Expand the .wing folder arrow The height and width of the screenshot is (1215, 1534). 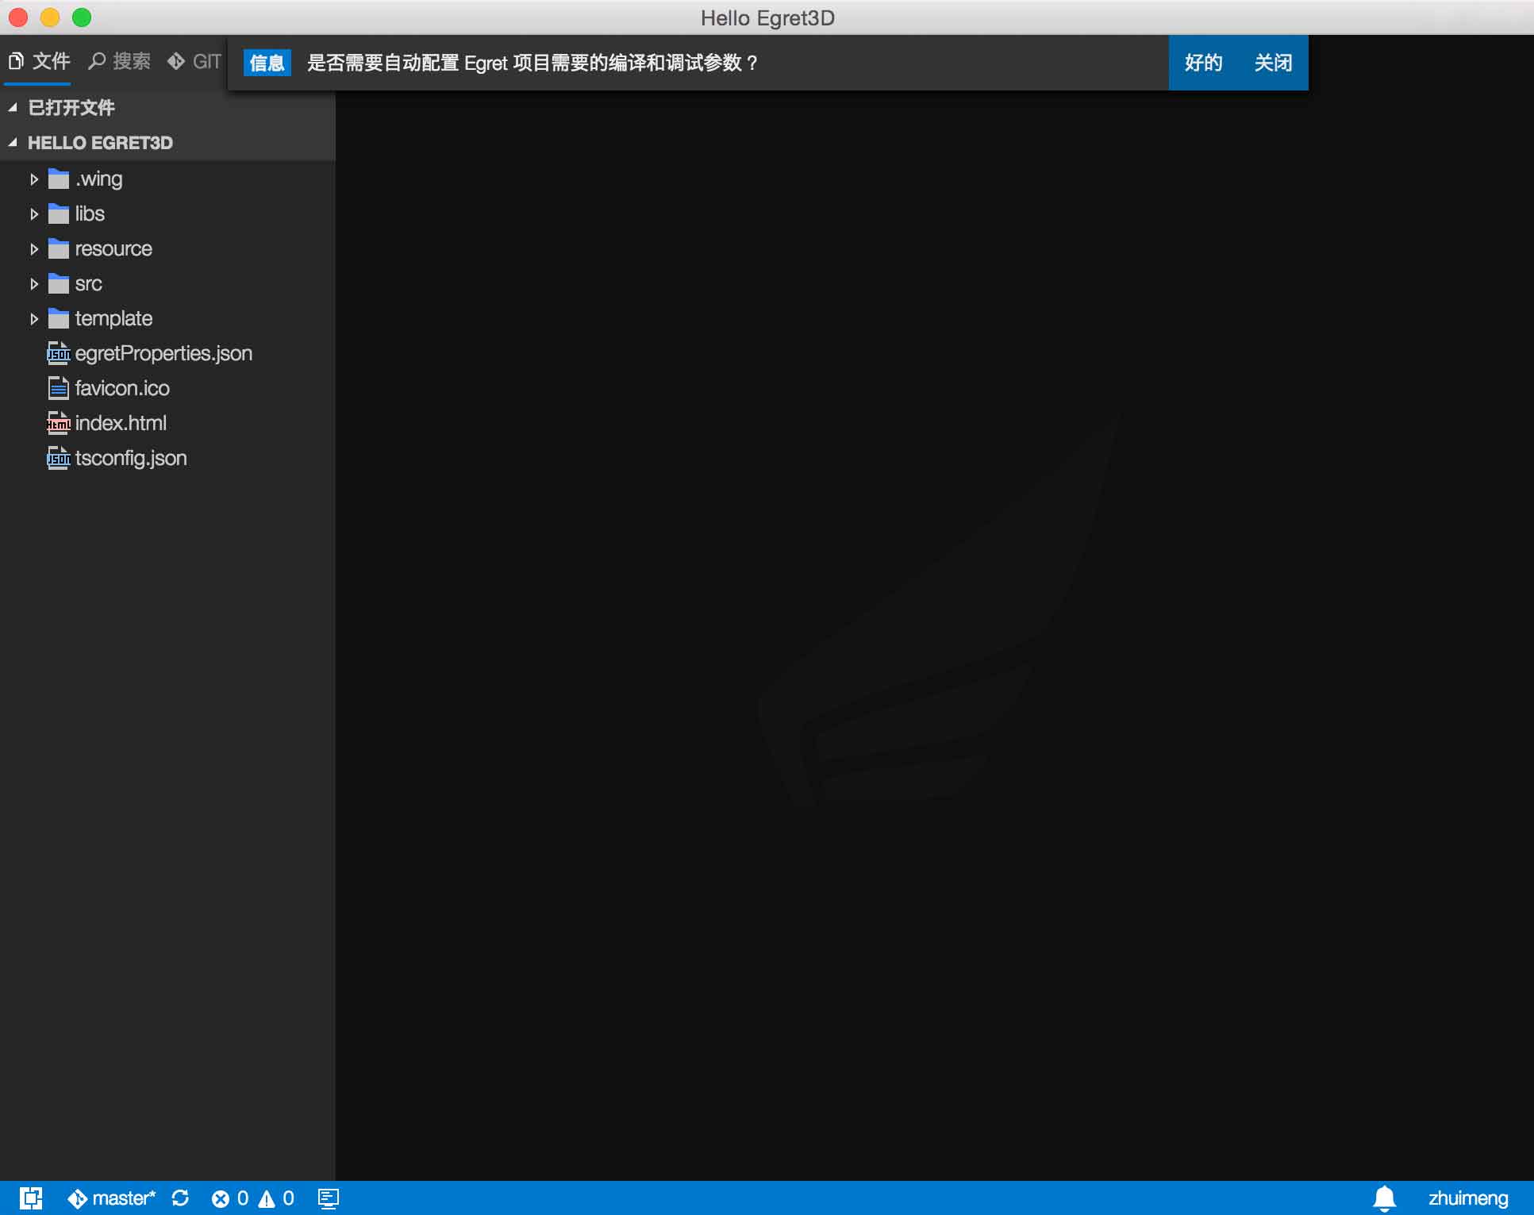tap(34, 179)
